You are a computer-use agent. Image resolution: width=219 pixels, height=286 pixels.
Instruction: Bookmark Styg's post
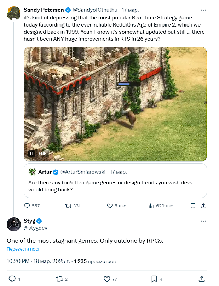click(x=155, y=279)
